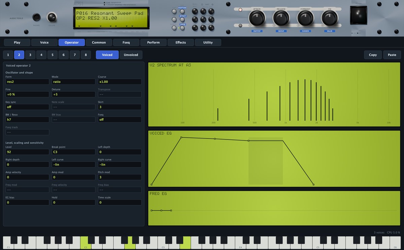Select operator 8
This screenshot has width=404, height=250.
pyautogui.click(x=86, y=55)
